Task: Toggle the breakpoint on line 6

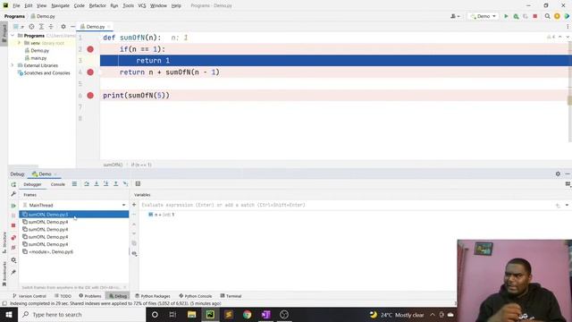Action: coord(90,96)
